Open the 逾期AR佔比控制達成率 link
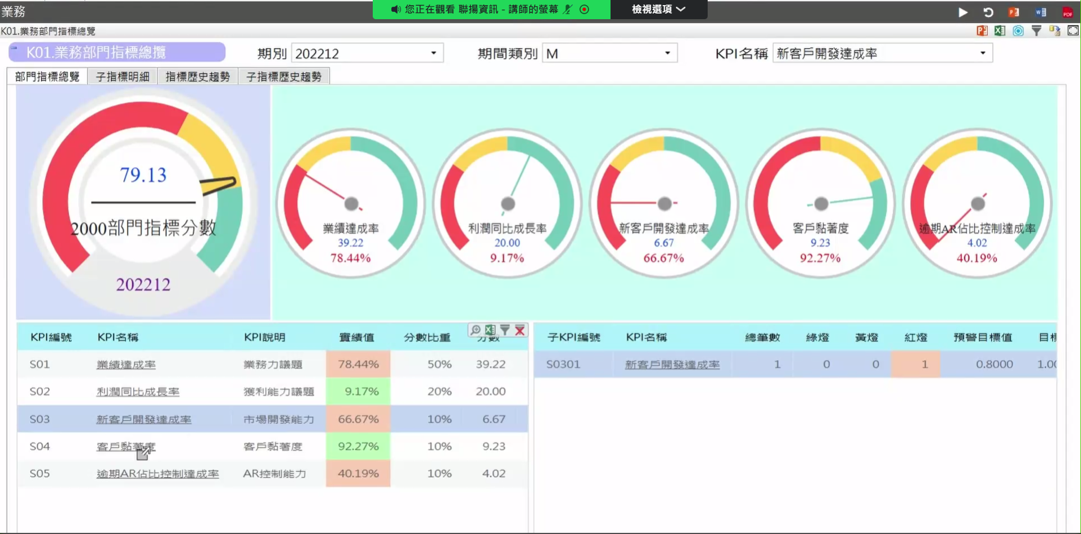Screen dimensions: 1081x534 tap(158, 474)
